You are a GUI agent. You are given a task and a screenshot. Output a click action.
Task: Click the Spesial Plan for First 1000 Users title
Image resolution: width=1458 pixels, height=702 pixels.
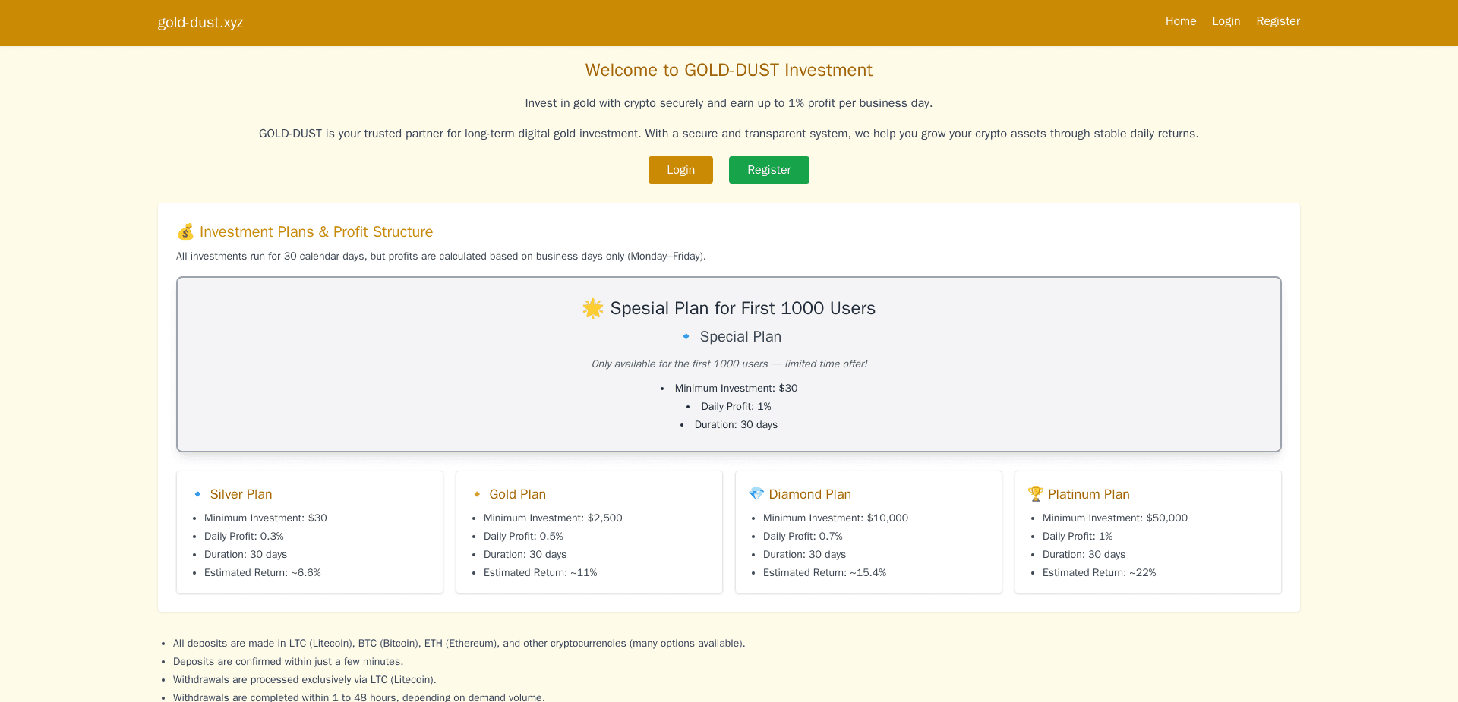(x=742, y=309)
